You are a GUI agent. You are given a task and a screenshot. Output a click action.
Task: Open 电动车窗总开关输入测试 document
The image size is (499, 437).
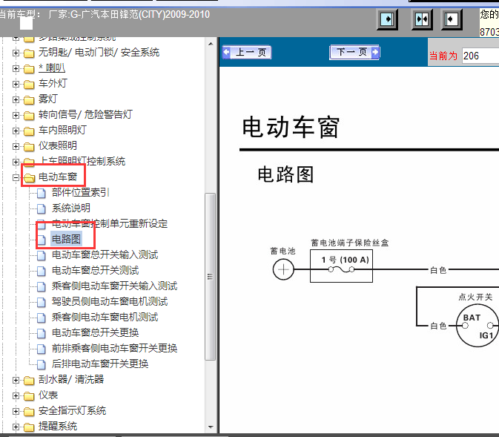click(105, 254)
